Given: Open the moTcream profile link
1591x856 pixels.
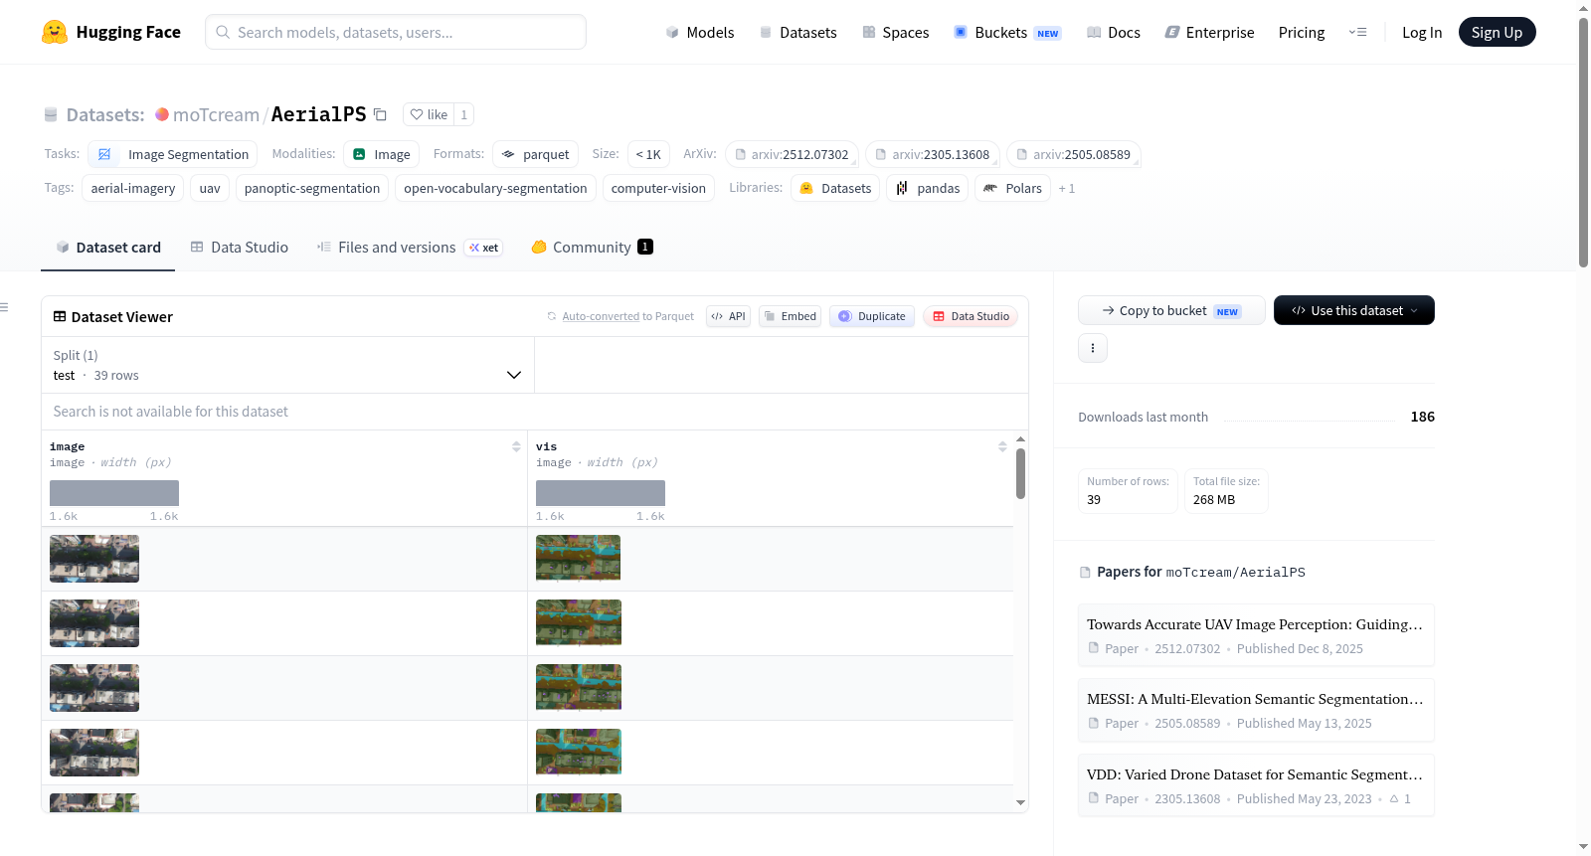Looking at the screenshot, I should (216, 114).
